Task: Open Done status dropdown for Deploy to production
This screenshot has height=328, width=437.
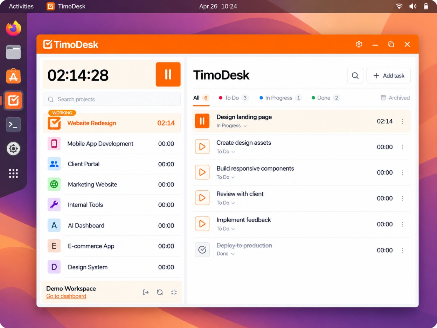Action: tap(226, 254)
